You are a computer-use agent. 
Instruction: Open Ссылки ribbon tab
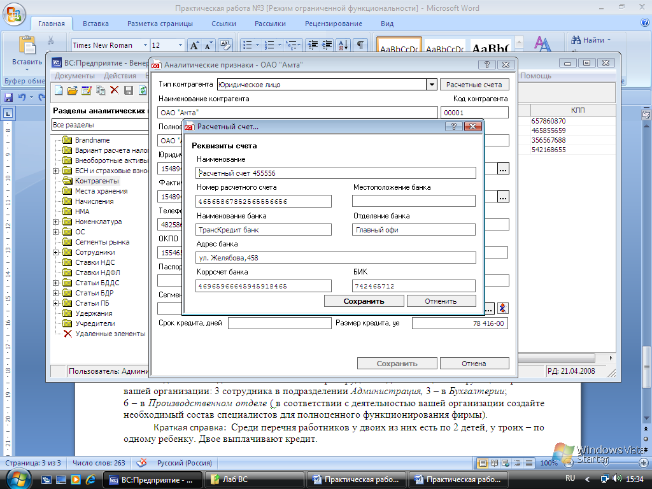tap(223, 24)
